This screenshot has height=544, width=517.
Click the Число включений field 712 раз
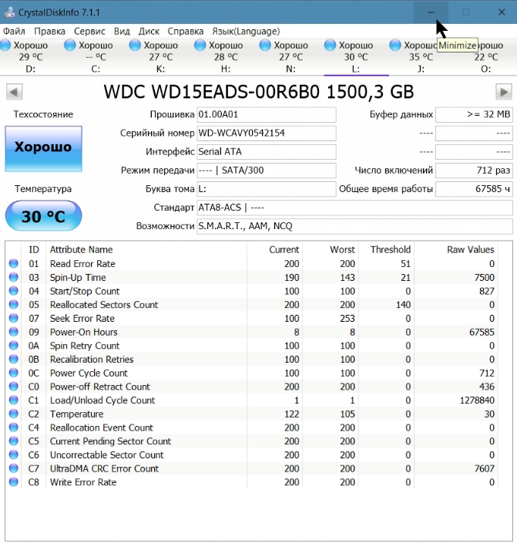[x=474, y=171]
